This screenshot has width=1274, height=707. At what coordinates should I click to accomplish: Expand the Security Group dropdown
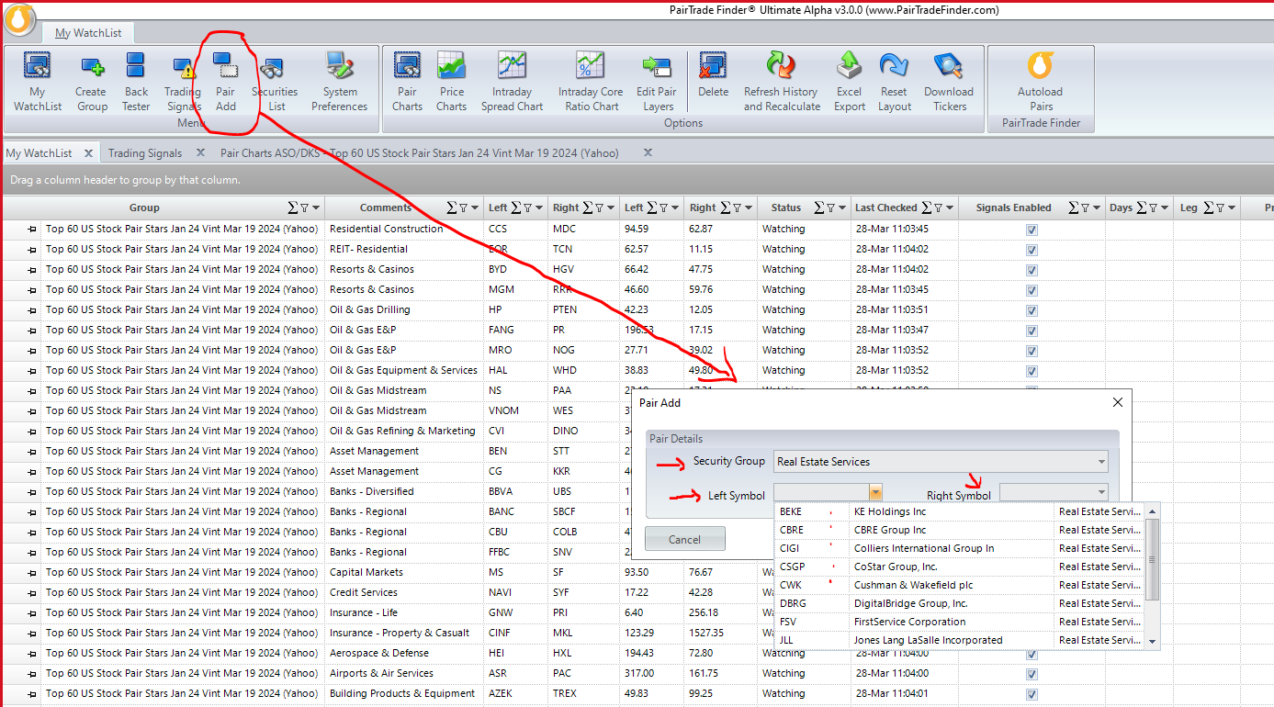pos(1101,462)
